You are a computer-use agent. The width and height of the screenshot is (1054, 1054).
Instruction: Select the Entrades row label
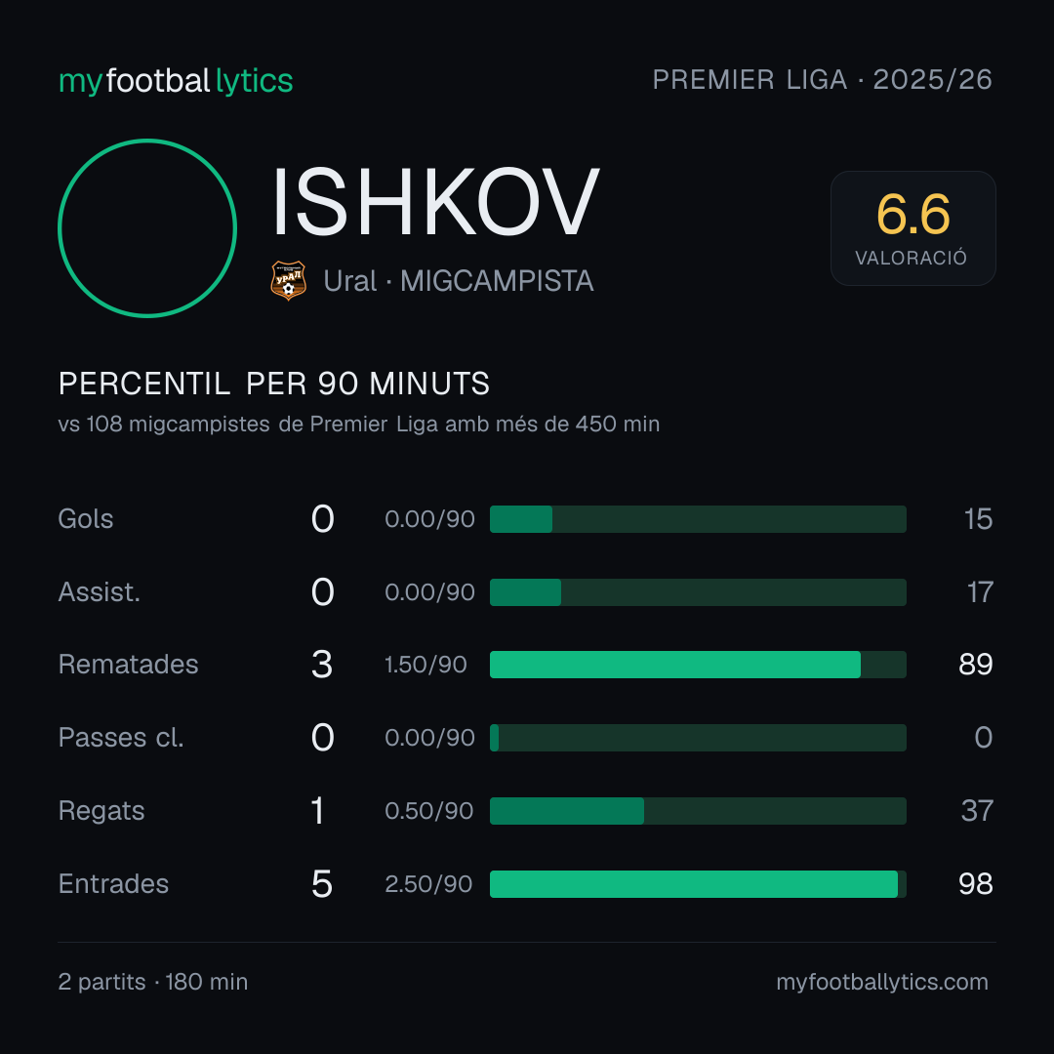(x=113, y=884)
